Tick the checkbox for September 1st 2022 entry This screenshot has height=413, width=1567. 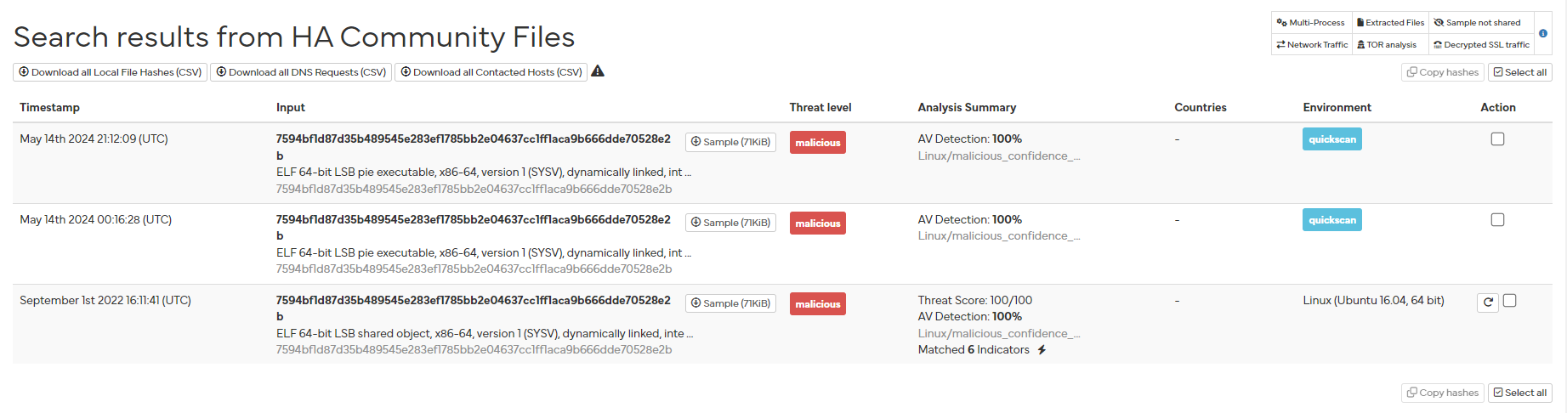click(1510, 301)
